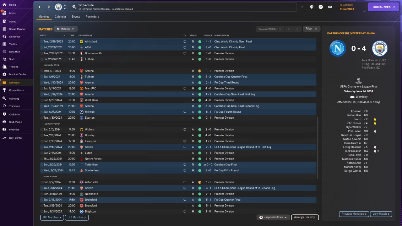Open the Social Feed panel

click(383, 7)
